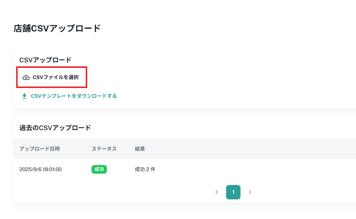Click the ステータス column header
Viewport: 356px width, 219px height.
[104, 149]
